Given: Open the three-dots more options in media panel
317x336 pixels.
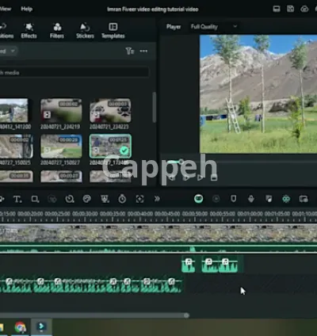Looking at the screenshot, I should (x=143, y=51).
